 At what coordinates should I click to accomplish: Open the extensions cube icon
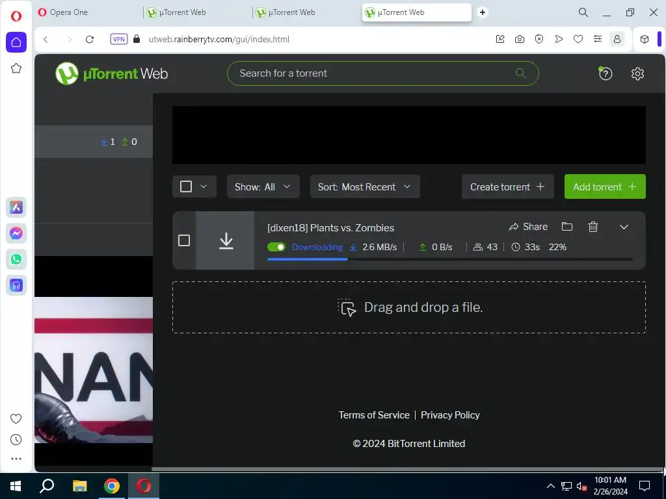[645, 39]
